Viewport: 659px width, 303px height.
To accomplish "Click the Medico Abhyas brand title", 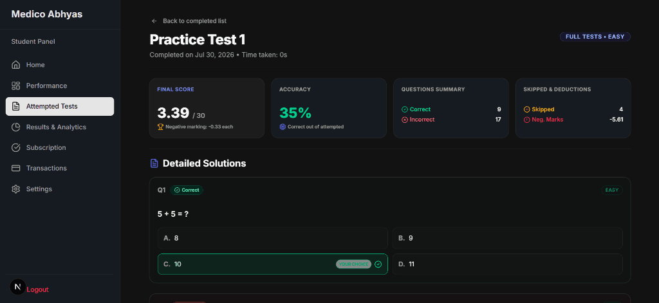I will 46,14.
